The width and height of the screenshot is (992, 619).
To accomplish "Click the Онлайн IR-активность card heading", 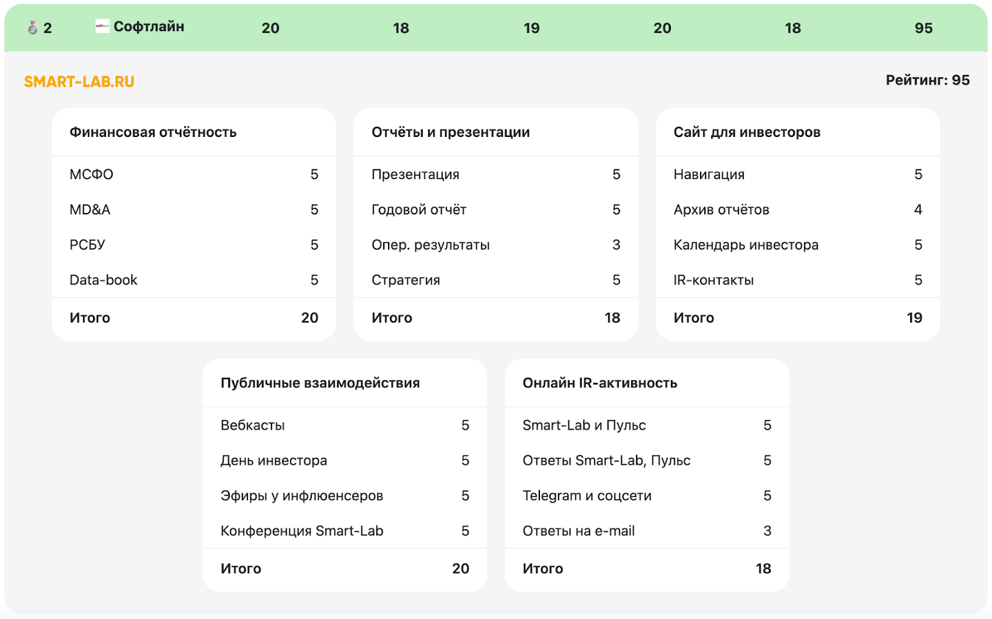I will [x=600, y=383].
